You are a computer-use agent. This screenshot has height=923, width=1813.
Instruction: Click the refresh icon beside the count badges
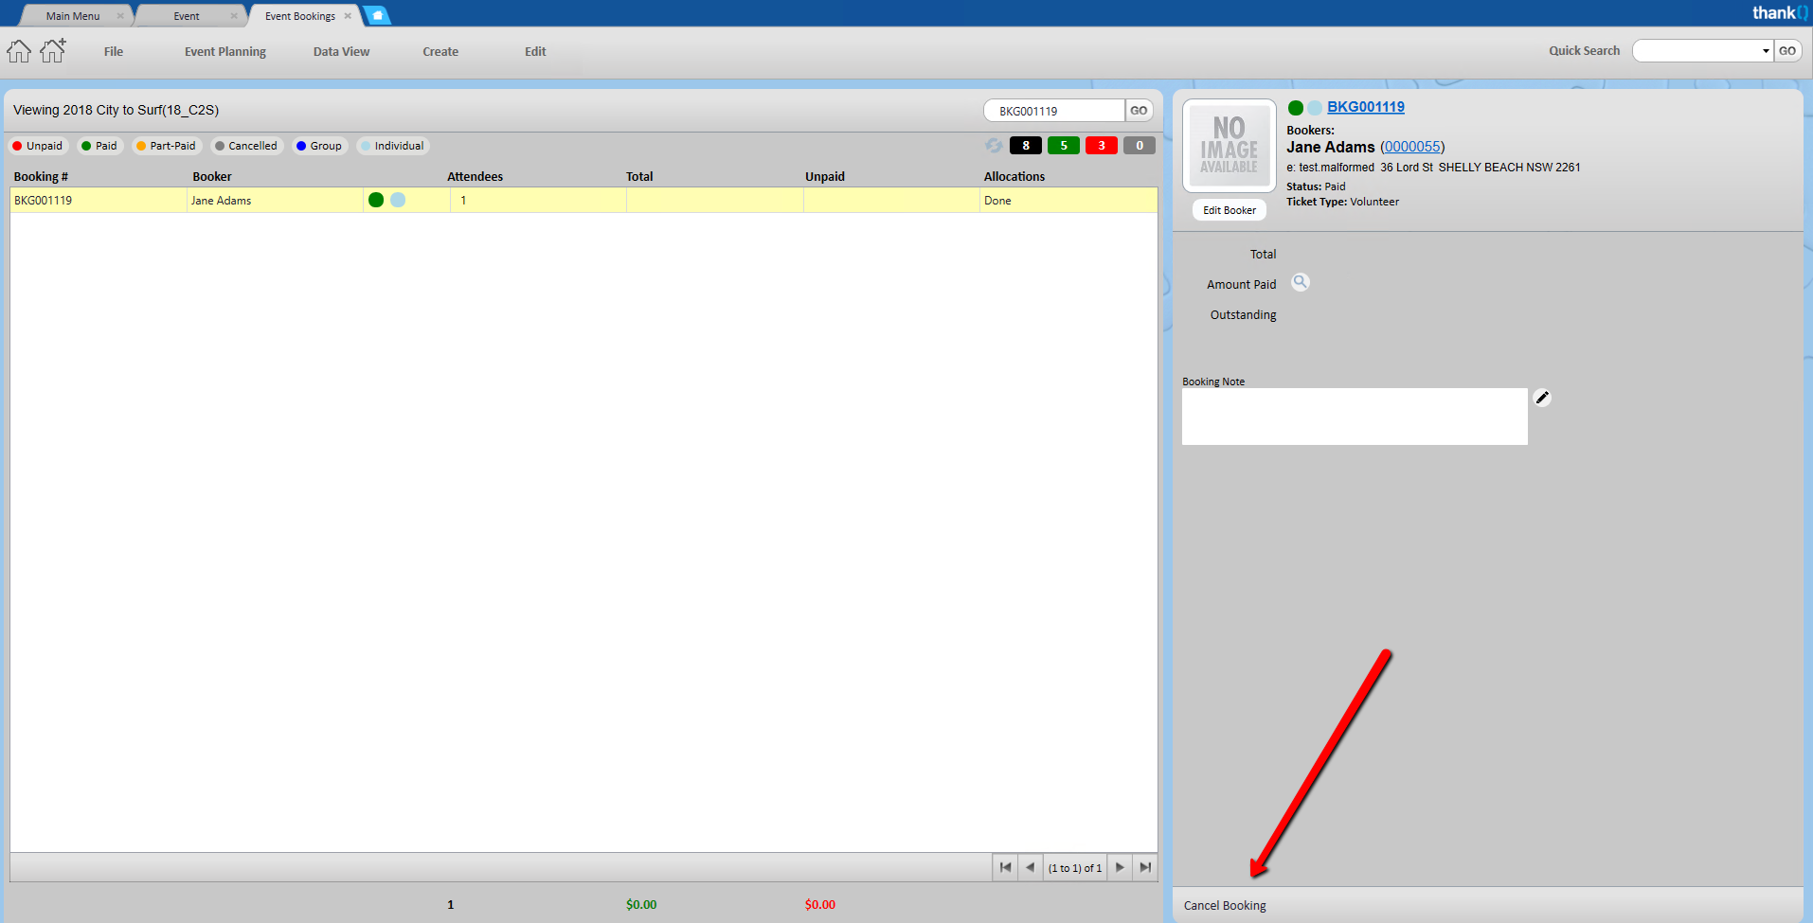[994, 146]
